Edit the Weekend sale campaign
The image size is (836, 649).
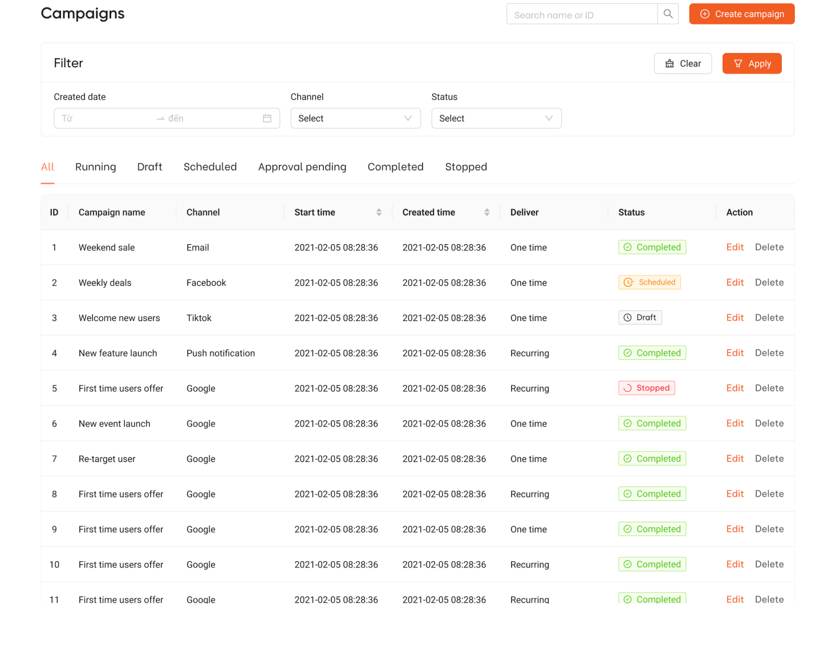[x=734, y=248]
